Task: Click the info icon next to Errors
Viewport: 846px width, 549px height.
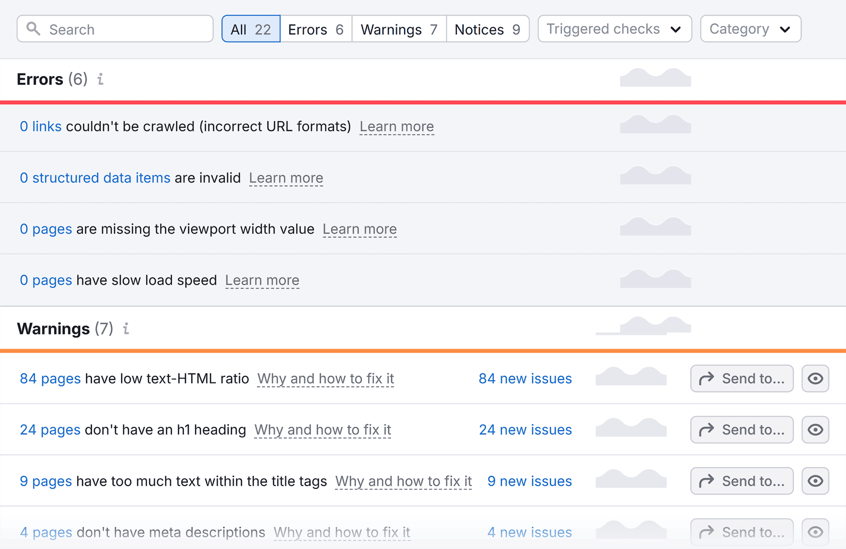Action: [100, 79]
